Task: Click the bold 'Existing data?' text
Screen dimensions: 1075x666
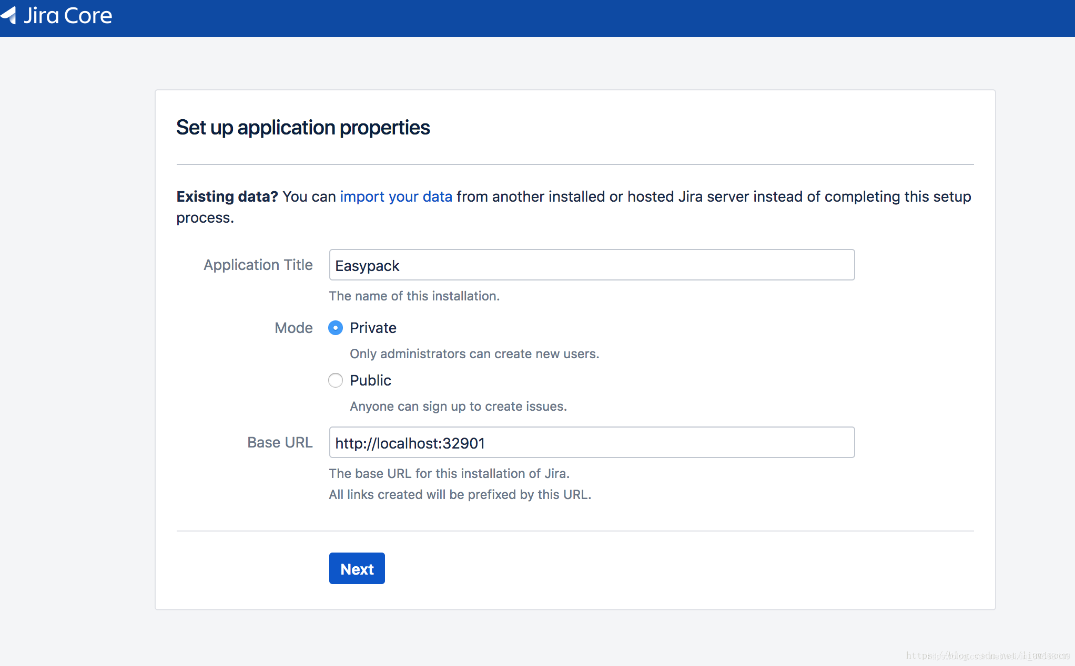Action: click(x=227, y=196)
